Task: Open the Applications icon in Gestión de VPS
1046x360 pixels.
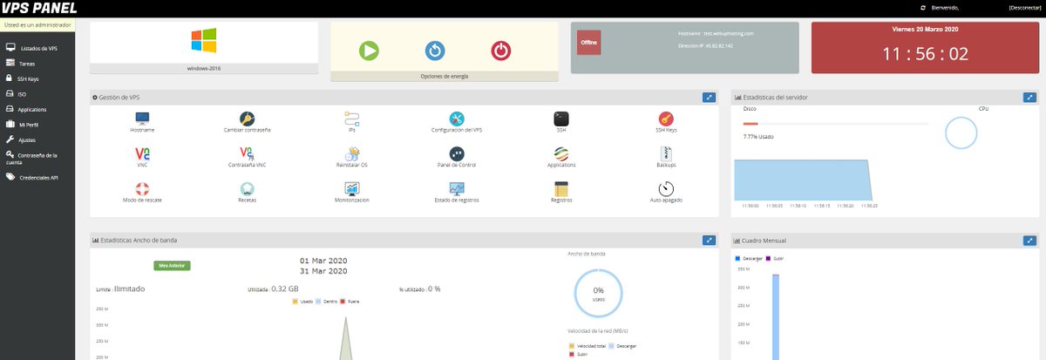Action: click(561, 153)
